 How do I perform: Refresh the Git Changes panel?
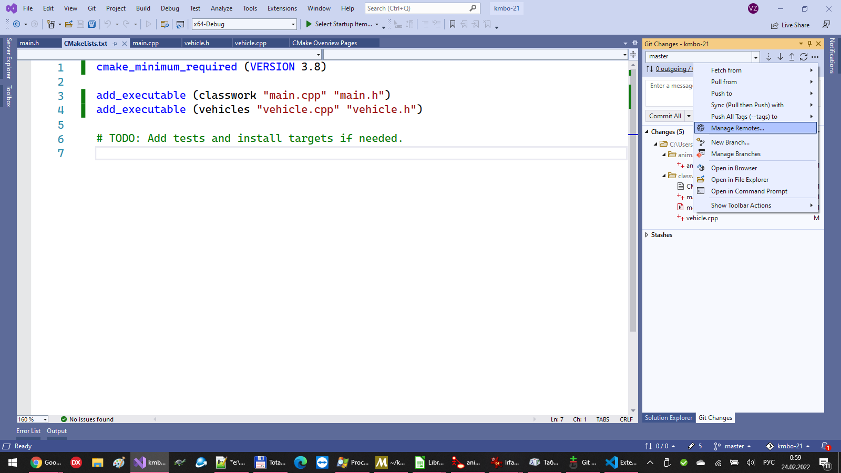click(x=803, y=57)
